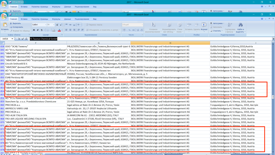Click the Очистить clear button

click(x=216, y=31)
